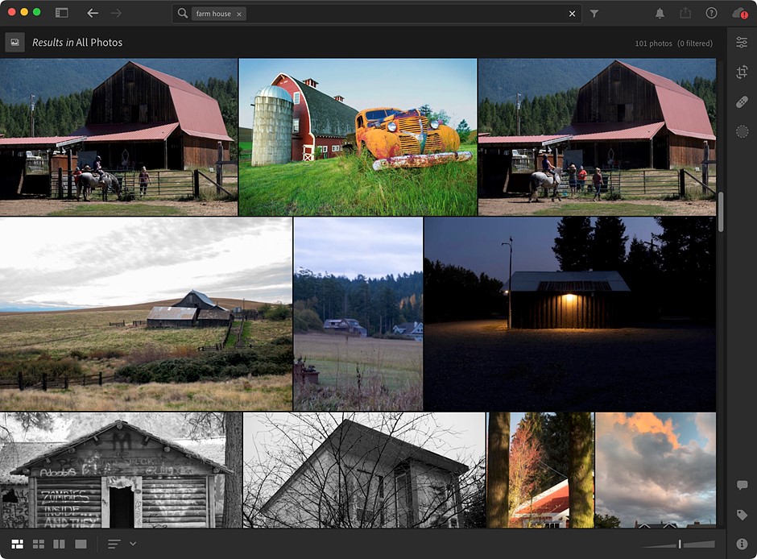757x559 pixels.
Task: Open the Comments panel
Action: [742, 484]
